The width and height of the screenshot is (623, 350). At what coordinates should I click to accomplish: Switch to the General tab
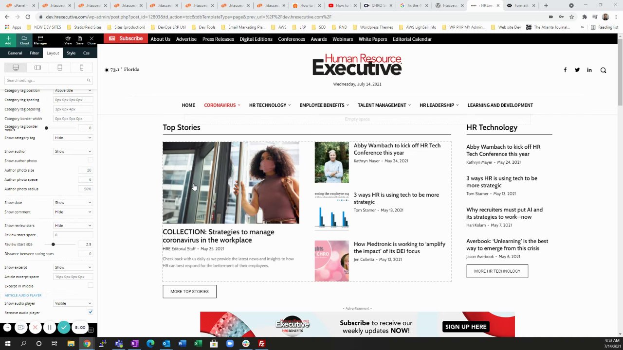click(15, 53)
